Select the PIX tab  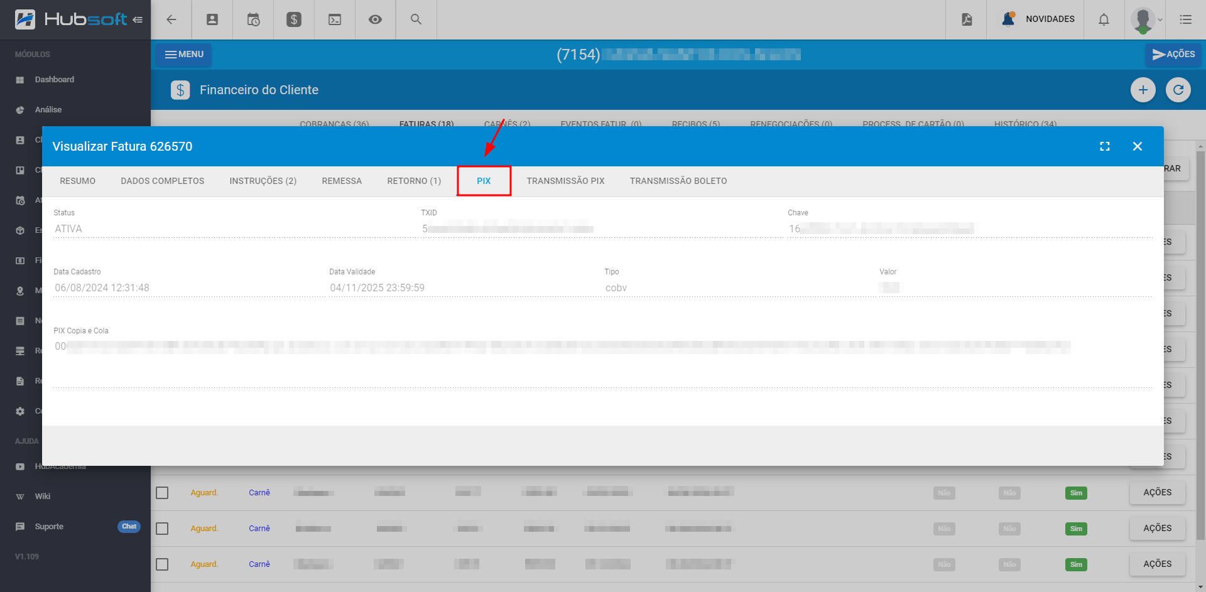(x=484, y=181)
